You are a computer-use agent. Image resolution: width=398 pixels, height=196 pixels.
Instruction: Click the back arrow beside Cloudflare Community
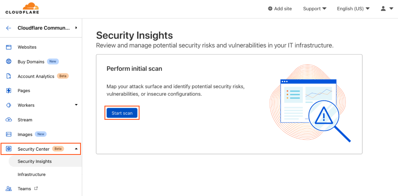click(x=8, y=28)
